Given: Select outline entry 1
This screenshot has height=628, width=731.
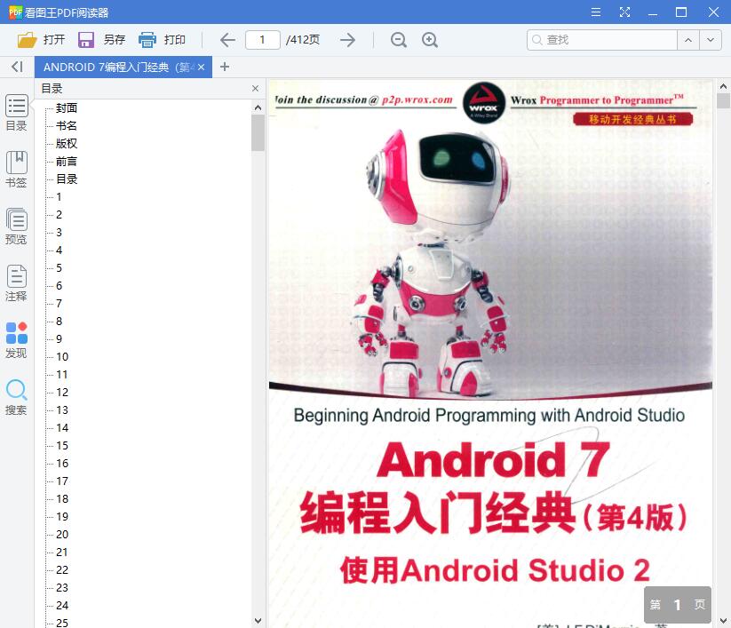Looking at the screenshot, I should click(x=59, y=196).
